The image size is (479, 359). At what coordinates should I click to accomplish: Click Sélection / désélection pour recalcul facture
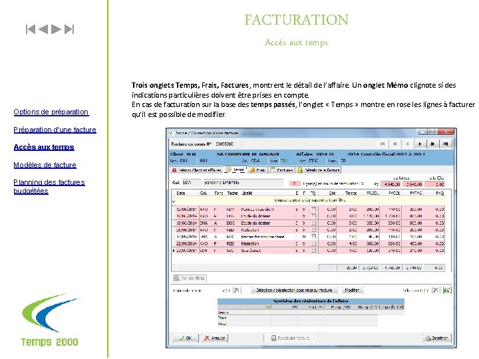(x=295, y=290)
